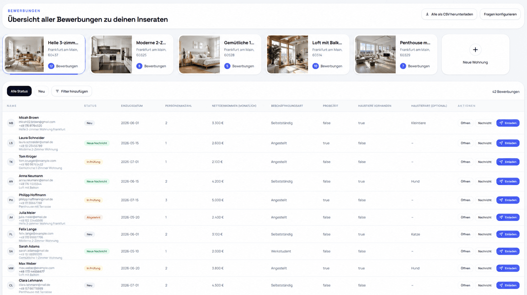Click LS avatar for Laura Schneider
The width and height of the screenshot is (527, 295).
11,143
